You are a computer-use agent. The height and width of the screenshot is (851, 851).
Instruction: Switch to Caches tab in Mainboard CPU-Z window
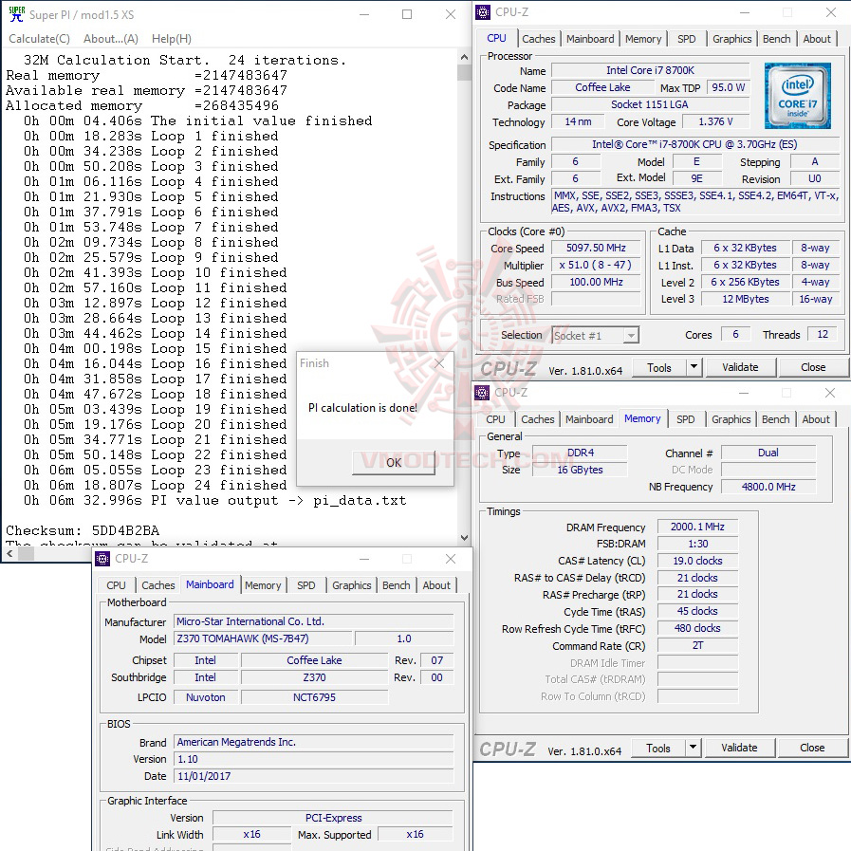pyautogui.click(x=157, y=585)
